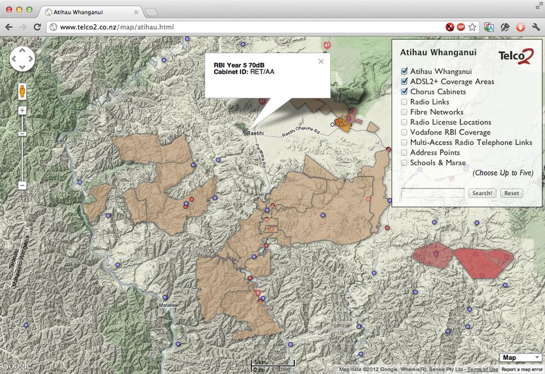Open the translate extension icon
Screen dimensions: 545x374
point(489,27)
